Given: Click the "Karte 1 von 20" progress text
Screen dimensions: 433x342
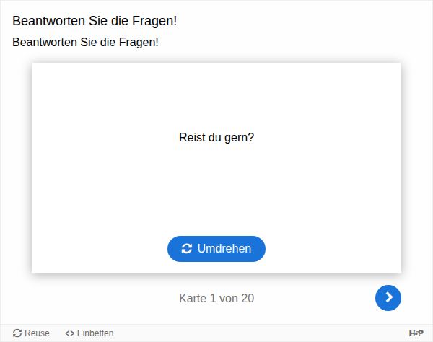Looking at the screenshot, I should (216, 298).
